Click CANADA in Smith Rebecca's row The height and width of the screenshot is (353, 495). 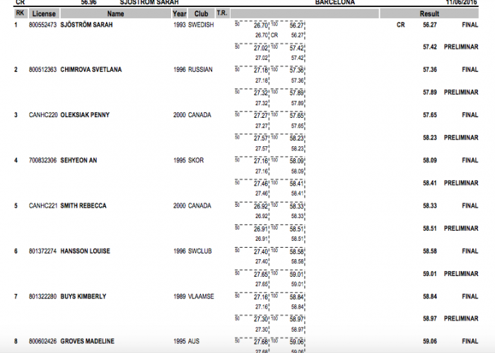coord(199,205)
